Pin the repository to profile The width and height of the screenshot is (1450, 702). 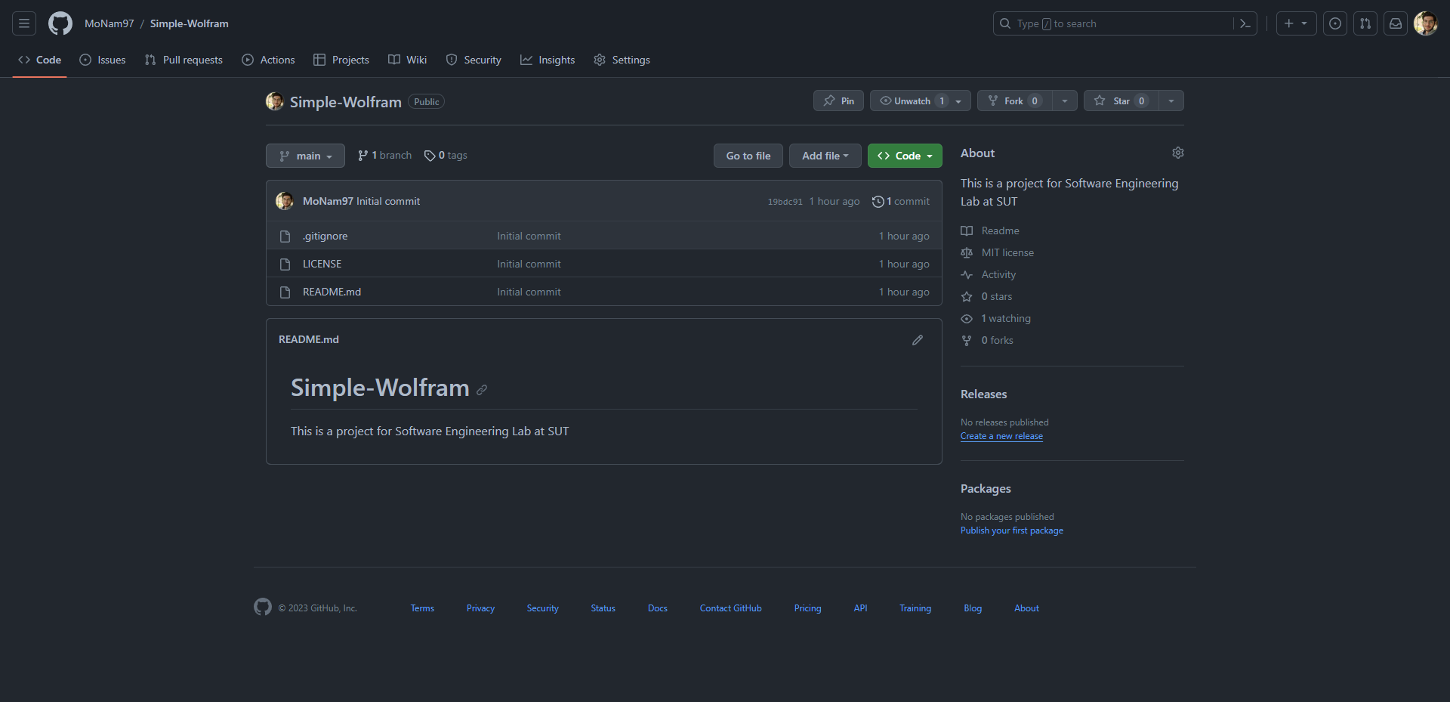[838, 101]
